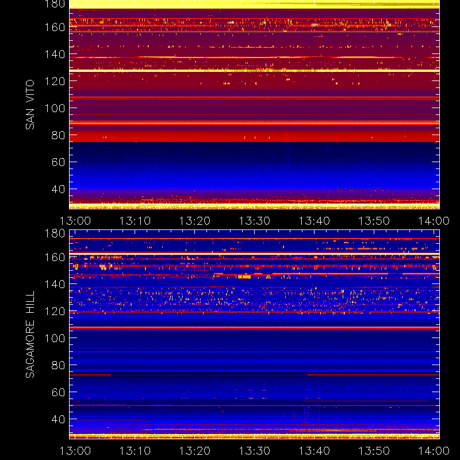The width and height of the screenshot is (460, 460).
Task: Click the 140 frequency label on Sagamore Hill axis
Action: (55, 284)
